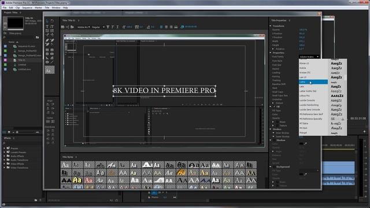This screenshot has width=370, height=208.
Task: Select the horizontal Type tool
Action: point(47,27)
